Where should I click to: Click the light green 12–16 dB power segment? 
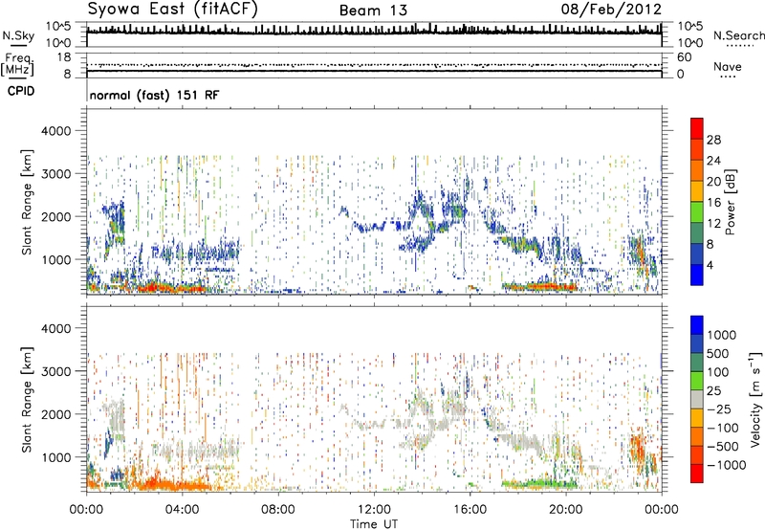coord(697,212)
